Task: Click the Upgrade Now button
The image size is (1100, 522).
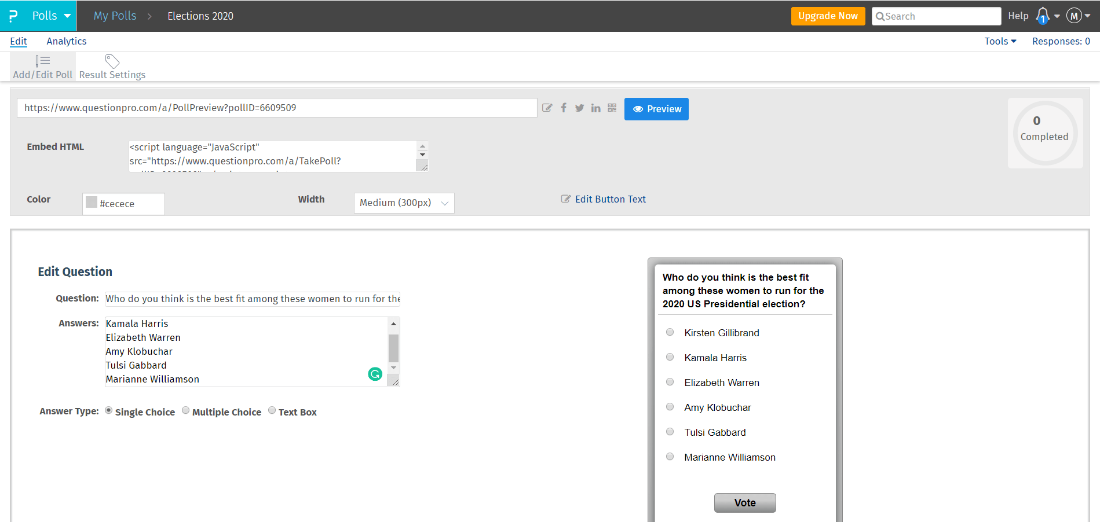Action: 828,16
